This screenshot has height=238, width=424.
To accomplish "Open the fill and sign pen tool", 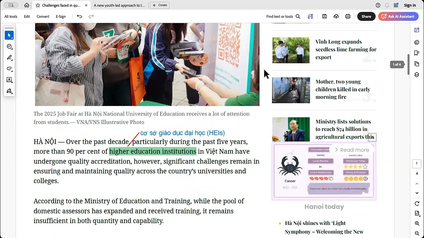I will pyautogui.click(x=9, y=91).
